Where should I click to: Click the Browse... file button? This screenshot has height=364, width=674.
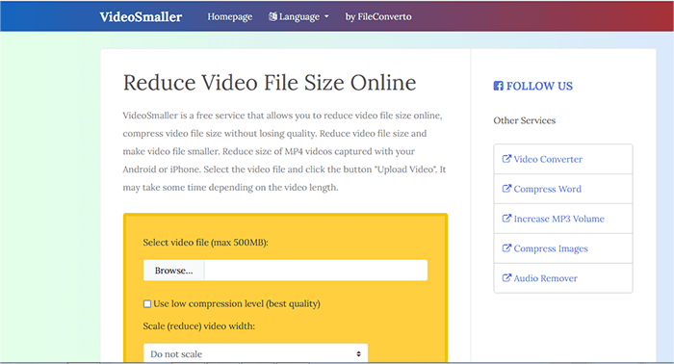click(173, 271)
